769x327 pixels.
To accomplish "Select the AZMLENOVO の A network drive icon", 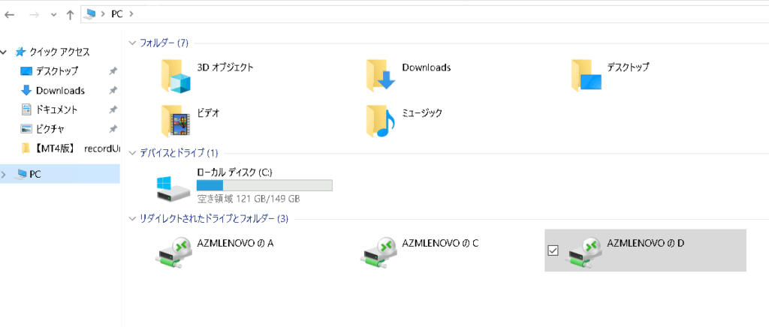I will click(x=173, y=250).
